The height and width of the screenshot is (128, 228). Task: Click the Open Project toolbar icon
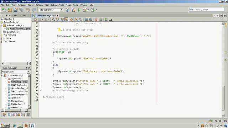coord(15,10)
